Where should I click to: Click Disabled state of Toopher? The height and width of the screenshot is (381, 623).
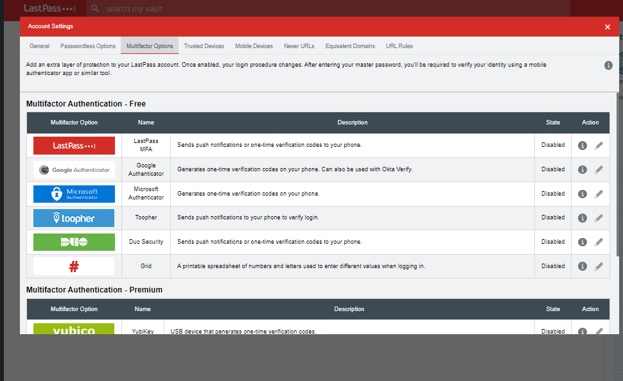(553, 217)
